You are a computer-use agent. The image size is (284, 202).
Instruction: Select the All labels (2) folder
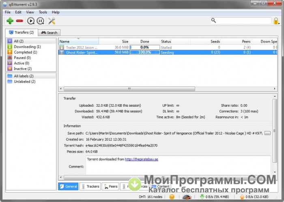click(x=31, y=76)
